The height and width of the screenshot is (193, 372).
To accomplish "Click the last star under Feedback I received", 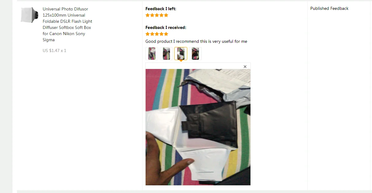I will pos(166,34).
